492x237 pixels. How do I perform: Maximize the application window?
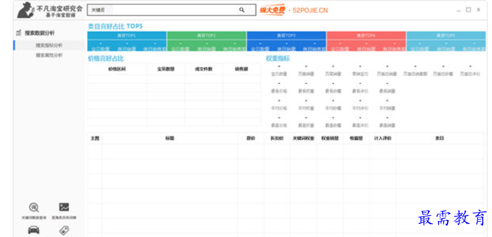468,10
